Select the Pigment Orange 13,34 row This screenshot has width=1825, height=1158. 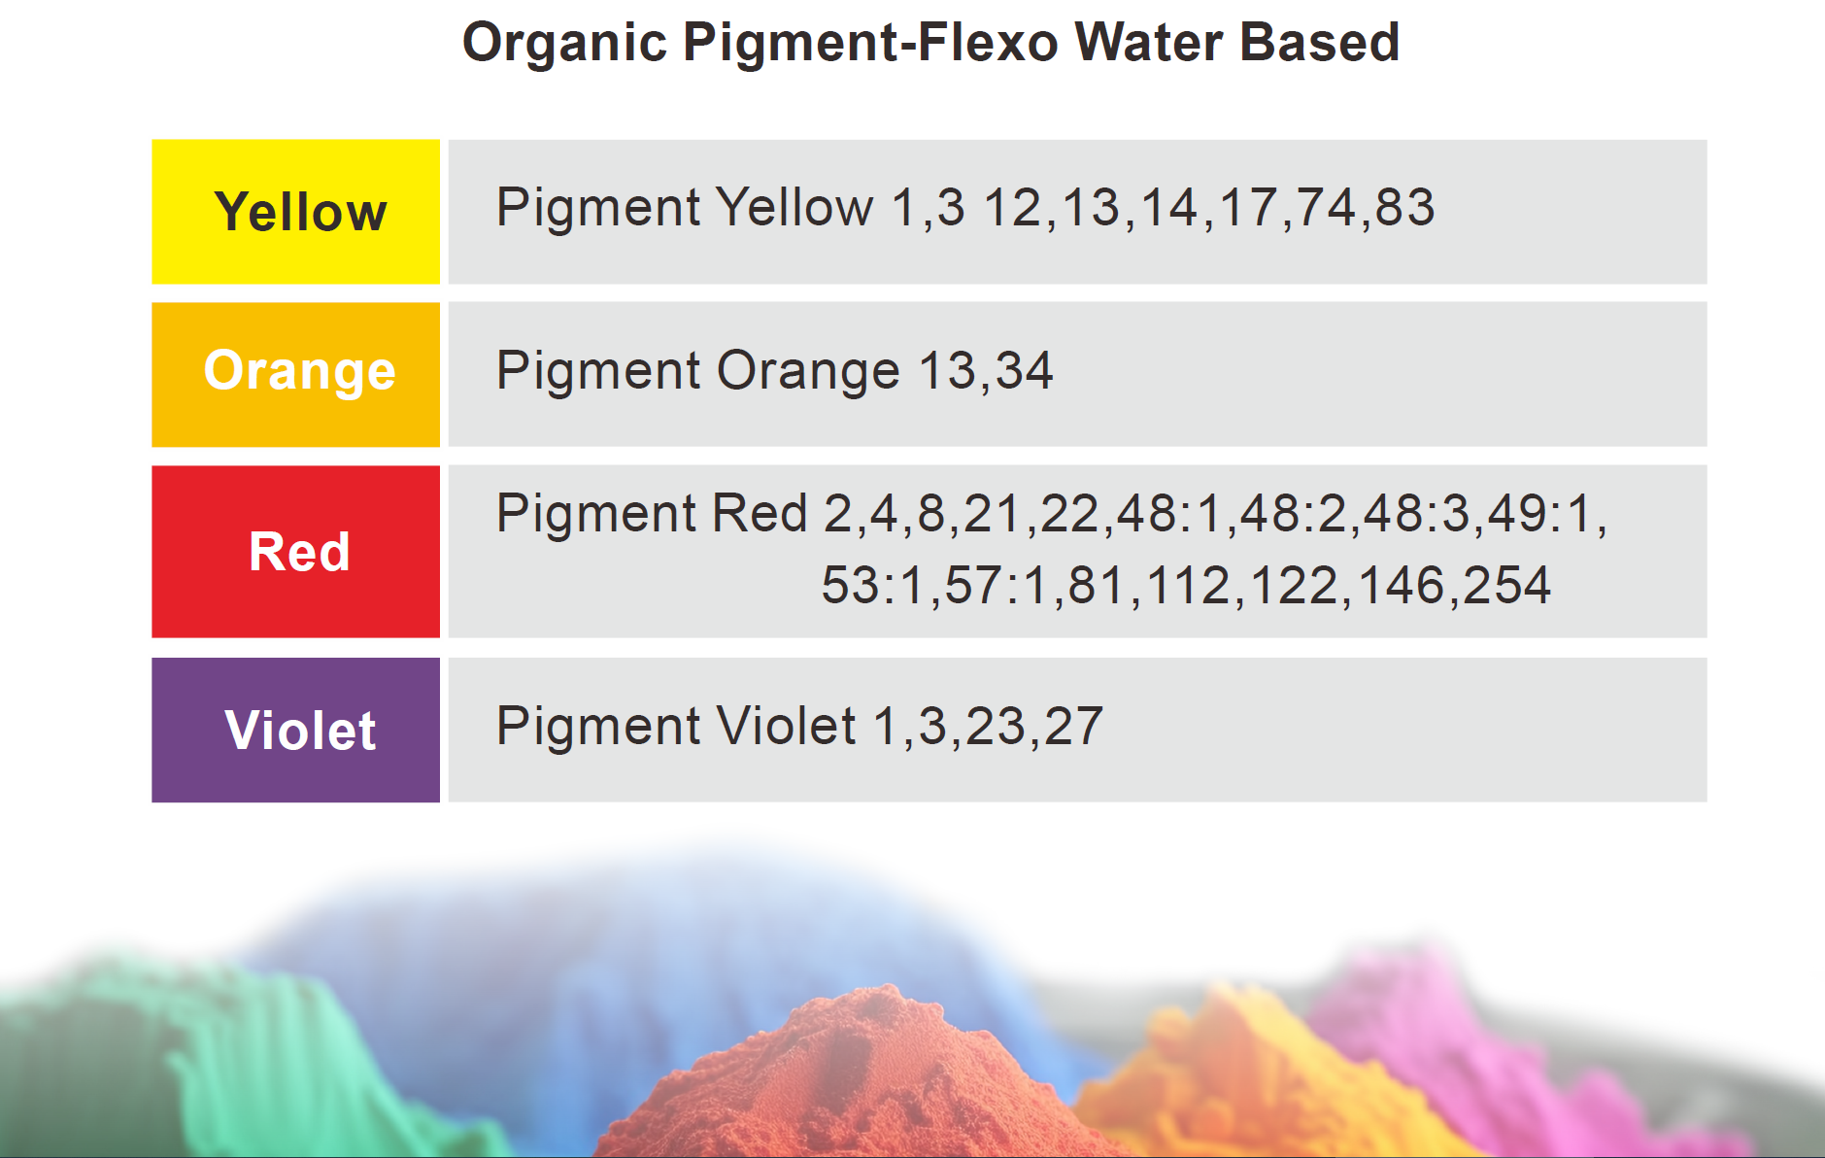[1077, 375]
